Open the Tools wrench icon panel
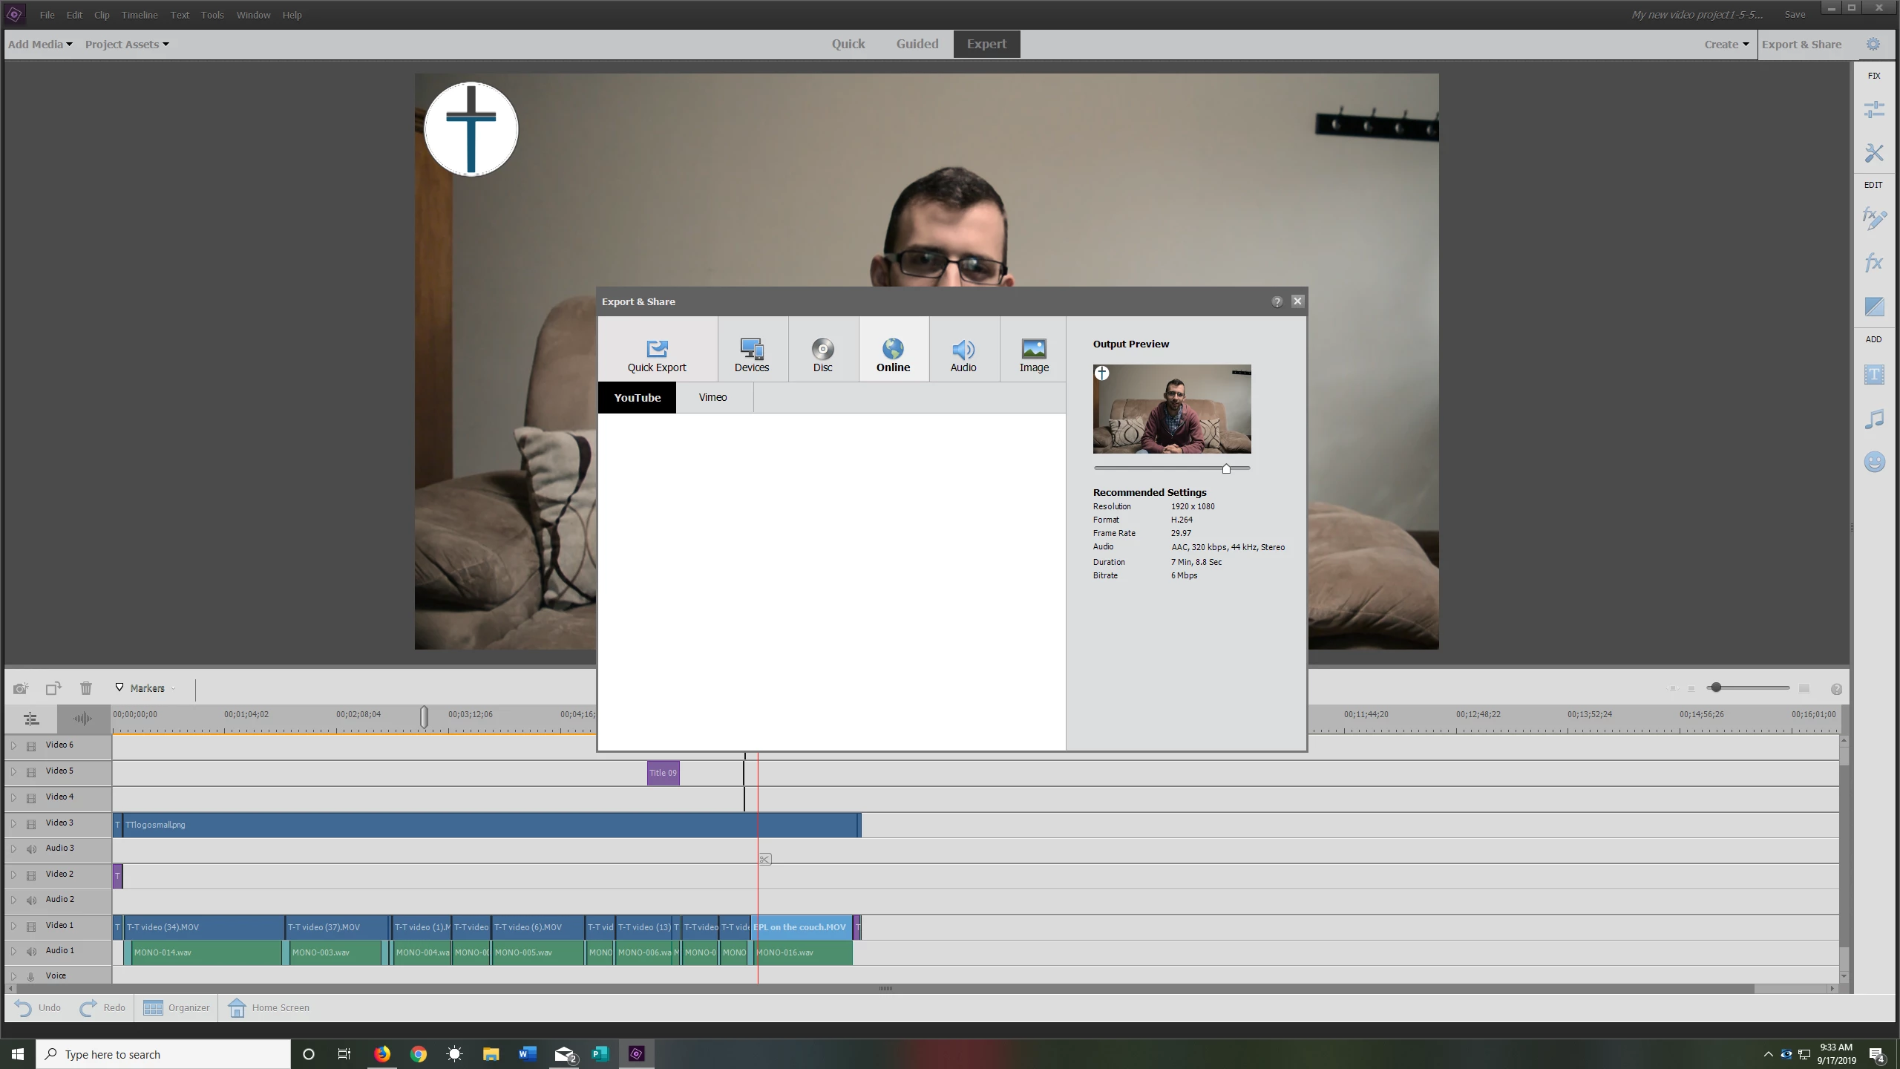The height and width of the screenshot is (1069, 1900). [1873, 153]
